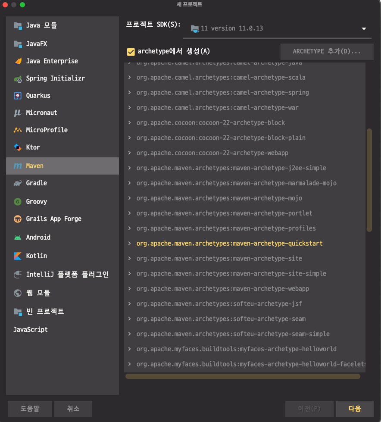Expand maven-archetype-webapp chevron
Viewport: 381px width, 422px height.
[130, 288]
